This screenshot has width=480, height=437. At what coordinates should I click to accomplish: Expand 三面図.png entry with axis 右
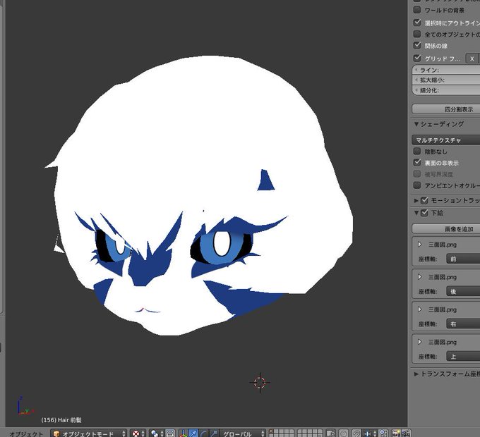click(x=420, y=309)
